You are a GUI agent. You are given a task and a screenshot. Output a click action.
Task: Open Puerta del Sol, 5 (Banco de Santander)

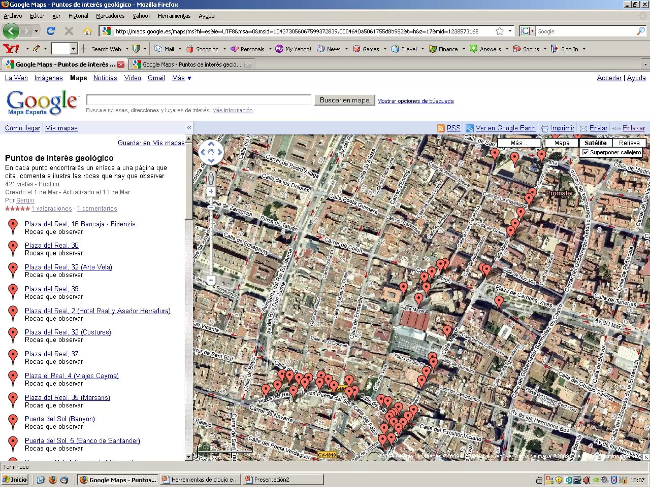coord(82,440)
